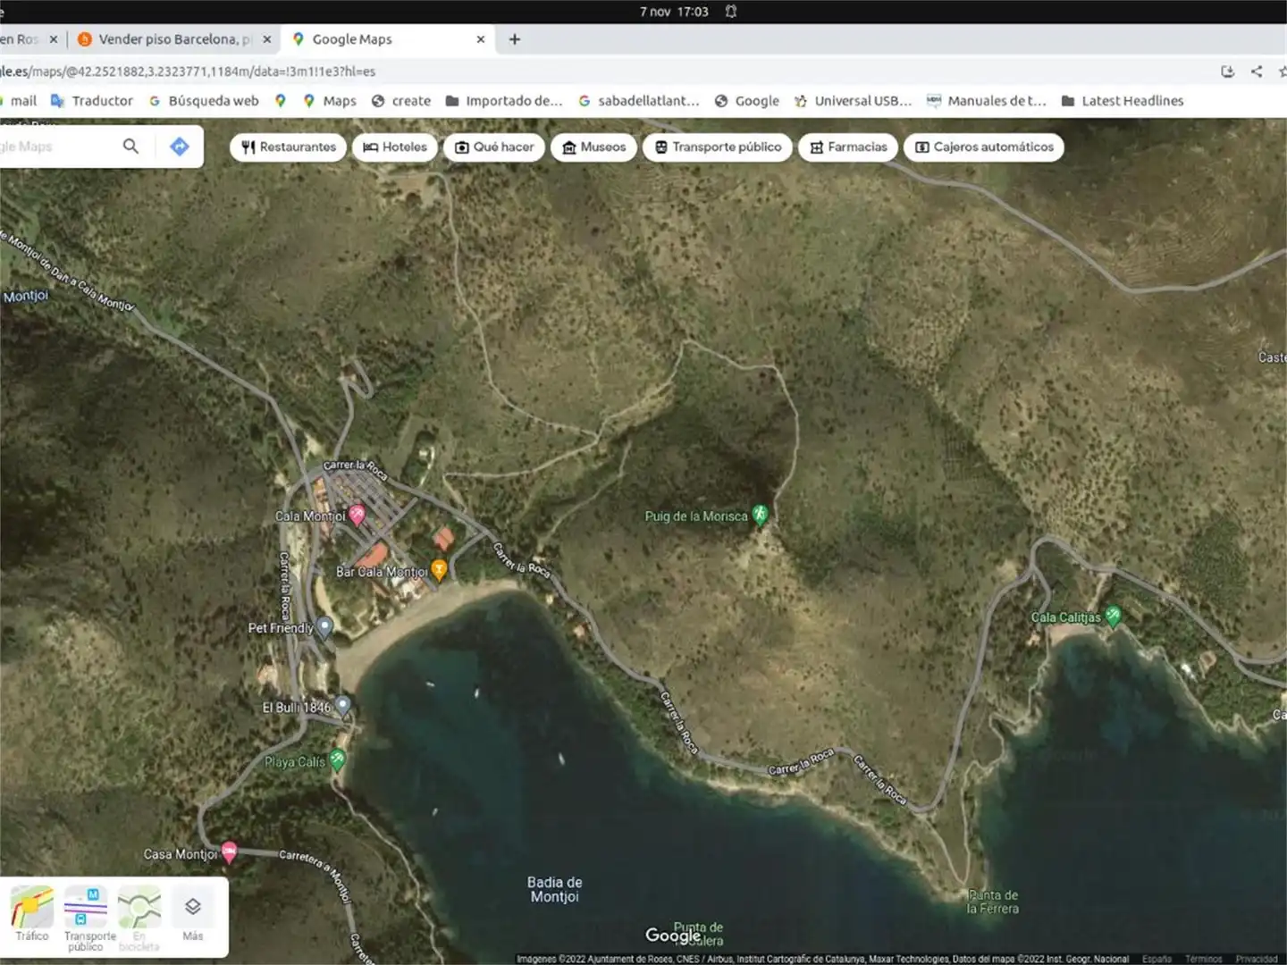
Task: Select the Museos chip
Action: [594, 147]
